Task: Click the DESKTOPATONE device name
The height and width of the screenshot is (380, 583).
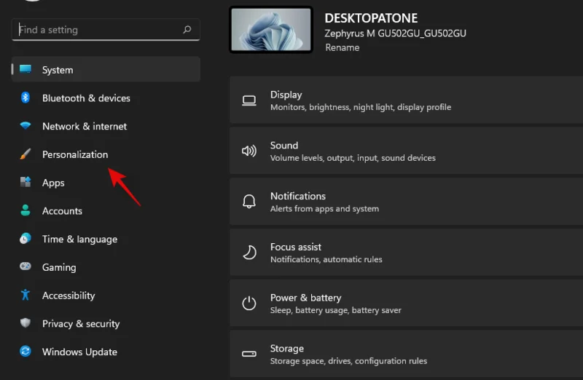Action: [371, 18]
